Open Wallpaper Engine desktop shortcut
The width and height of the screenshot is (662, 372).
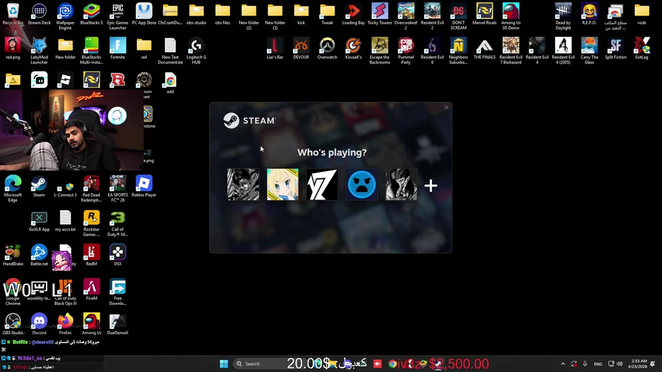(65, 17)
